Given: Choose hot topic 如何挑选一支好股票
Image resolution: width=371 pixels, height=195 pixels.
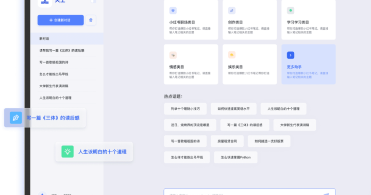Looking at the screenshot, I should pyautogui.click(x=269, y=141).
